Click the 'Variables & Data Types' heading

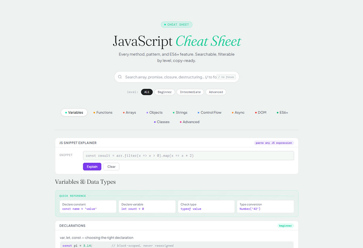85,182
